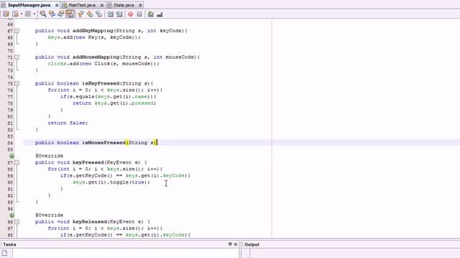Click the Uncomment lines toolbar icon
The width and height of the screenshot is (460, 258).
click(x=160, y=14)
